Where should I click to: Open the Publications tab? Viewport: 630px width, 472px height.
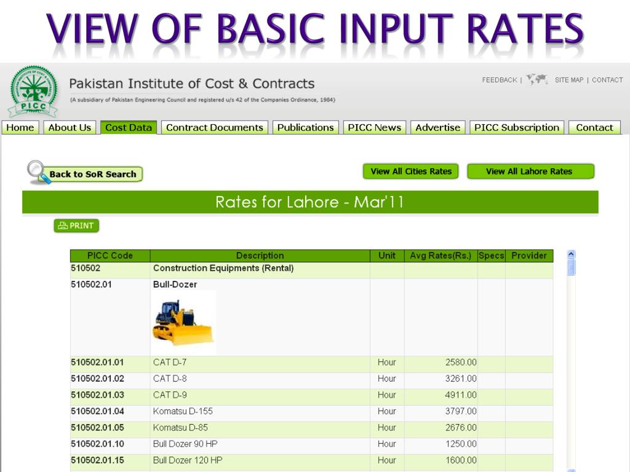[x=305, y=127]
